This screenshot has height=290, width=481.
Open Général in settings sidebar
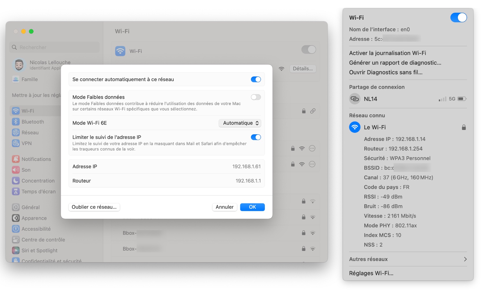coord(30,207)
